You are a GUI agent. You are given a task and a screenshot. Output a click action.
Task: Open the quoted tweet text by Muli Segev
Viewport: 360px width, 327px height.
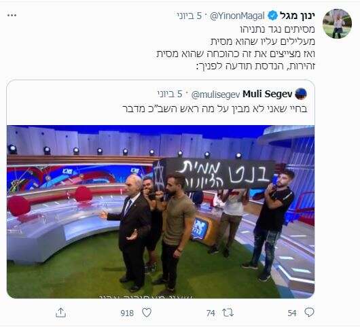[x=215, y=109]
